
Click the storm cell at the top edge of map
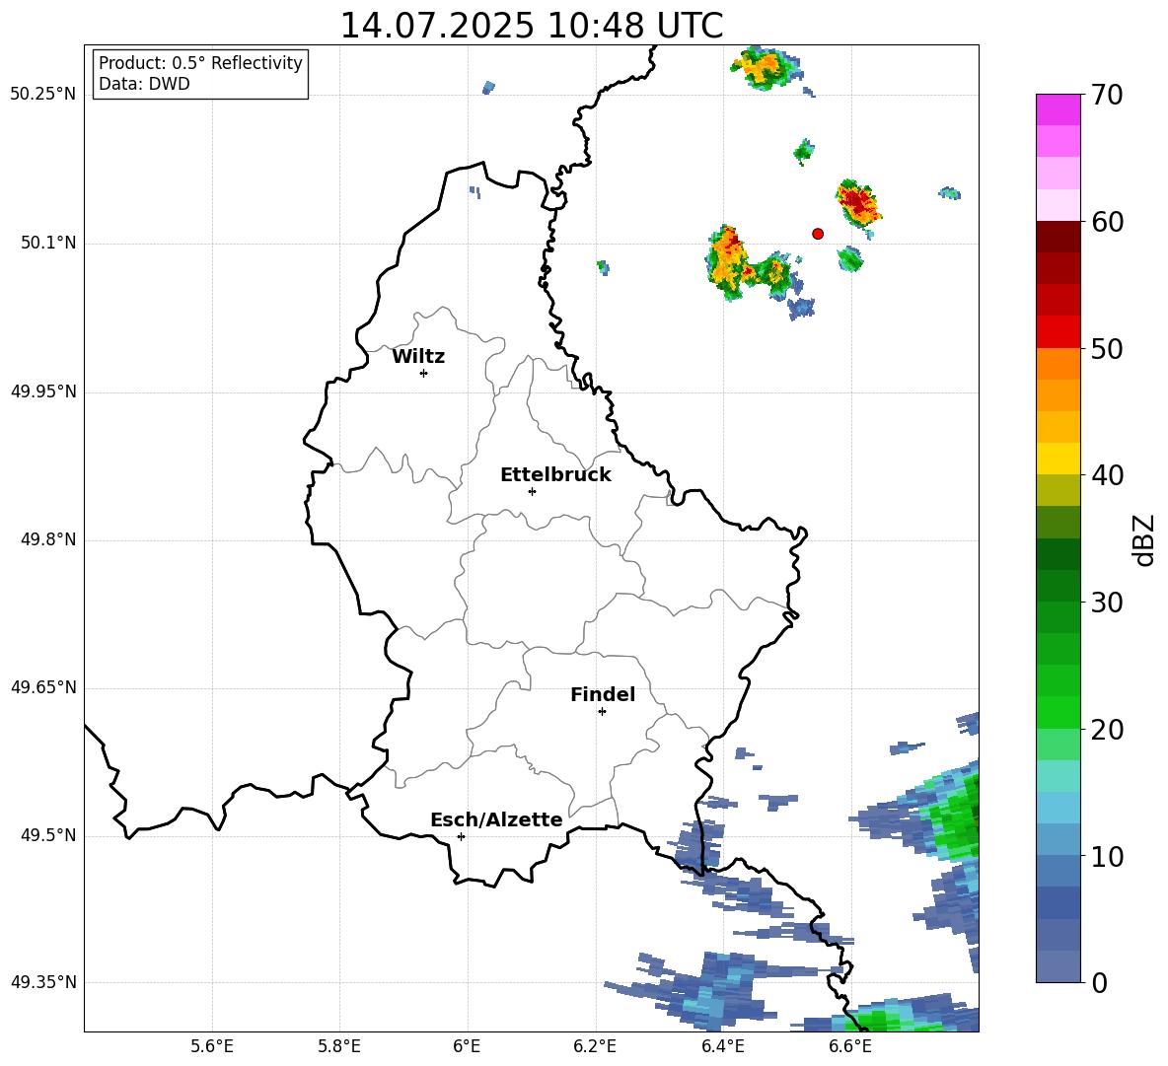pyautogui.click(x=765, y=68)
